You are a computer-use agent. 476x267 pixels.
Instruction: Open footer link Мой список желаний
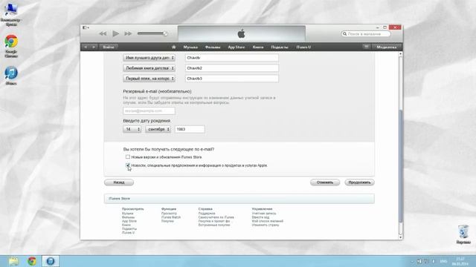pyautogui.click(x=268, y=221)
